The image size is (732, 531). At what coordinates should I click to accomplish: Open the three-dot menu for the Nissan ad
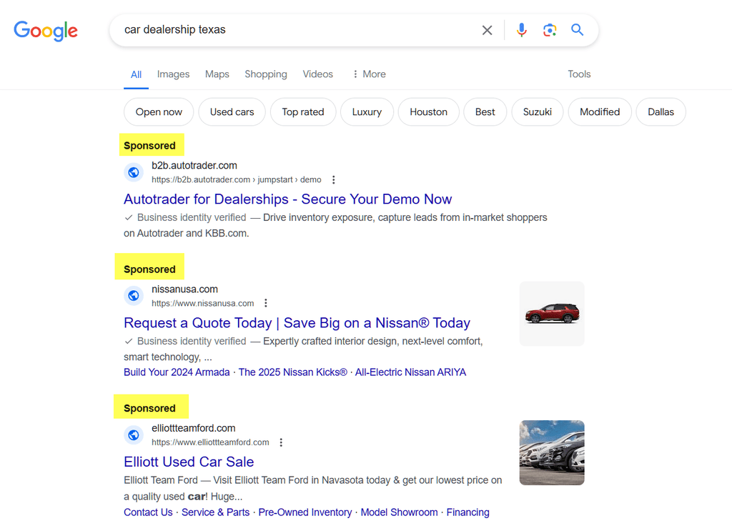(266, 303)
